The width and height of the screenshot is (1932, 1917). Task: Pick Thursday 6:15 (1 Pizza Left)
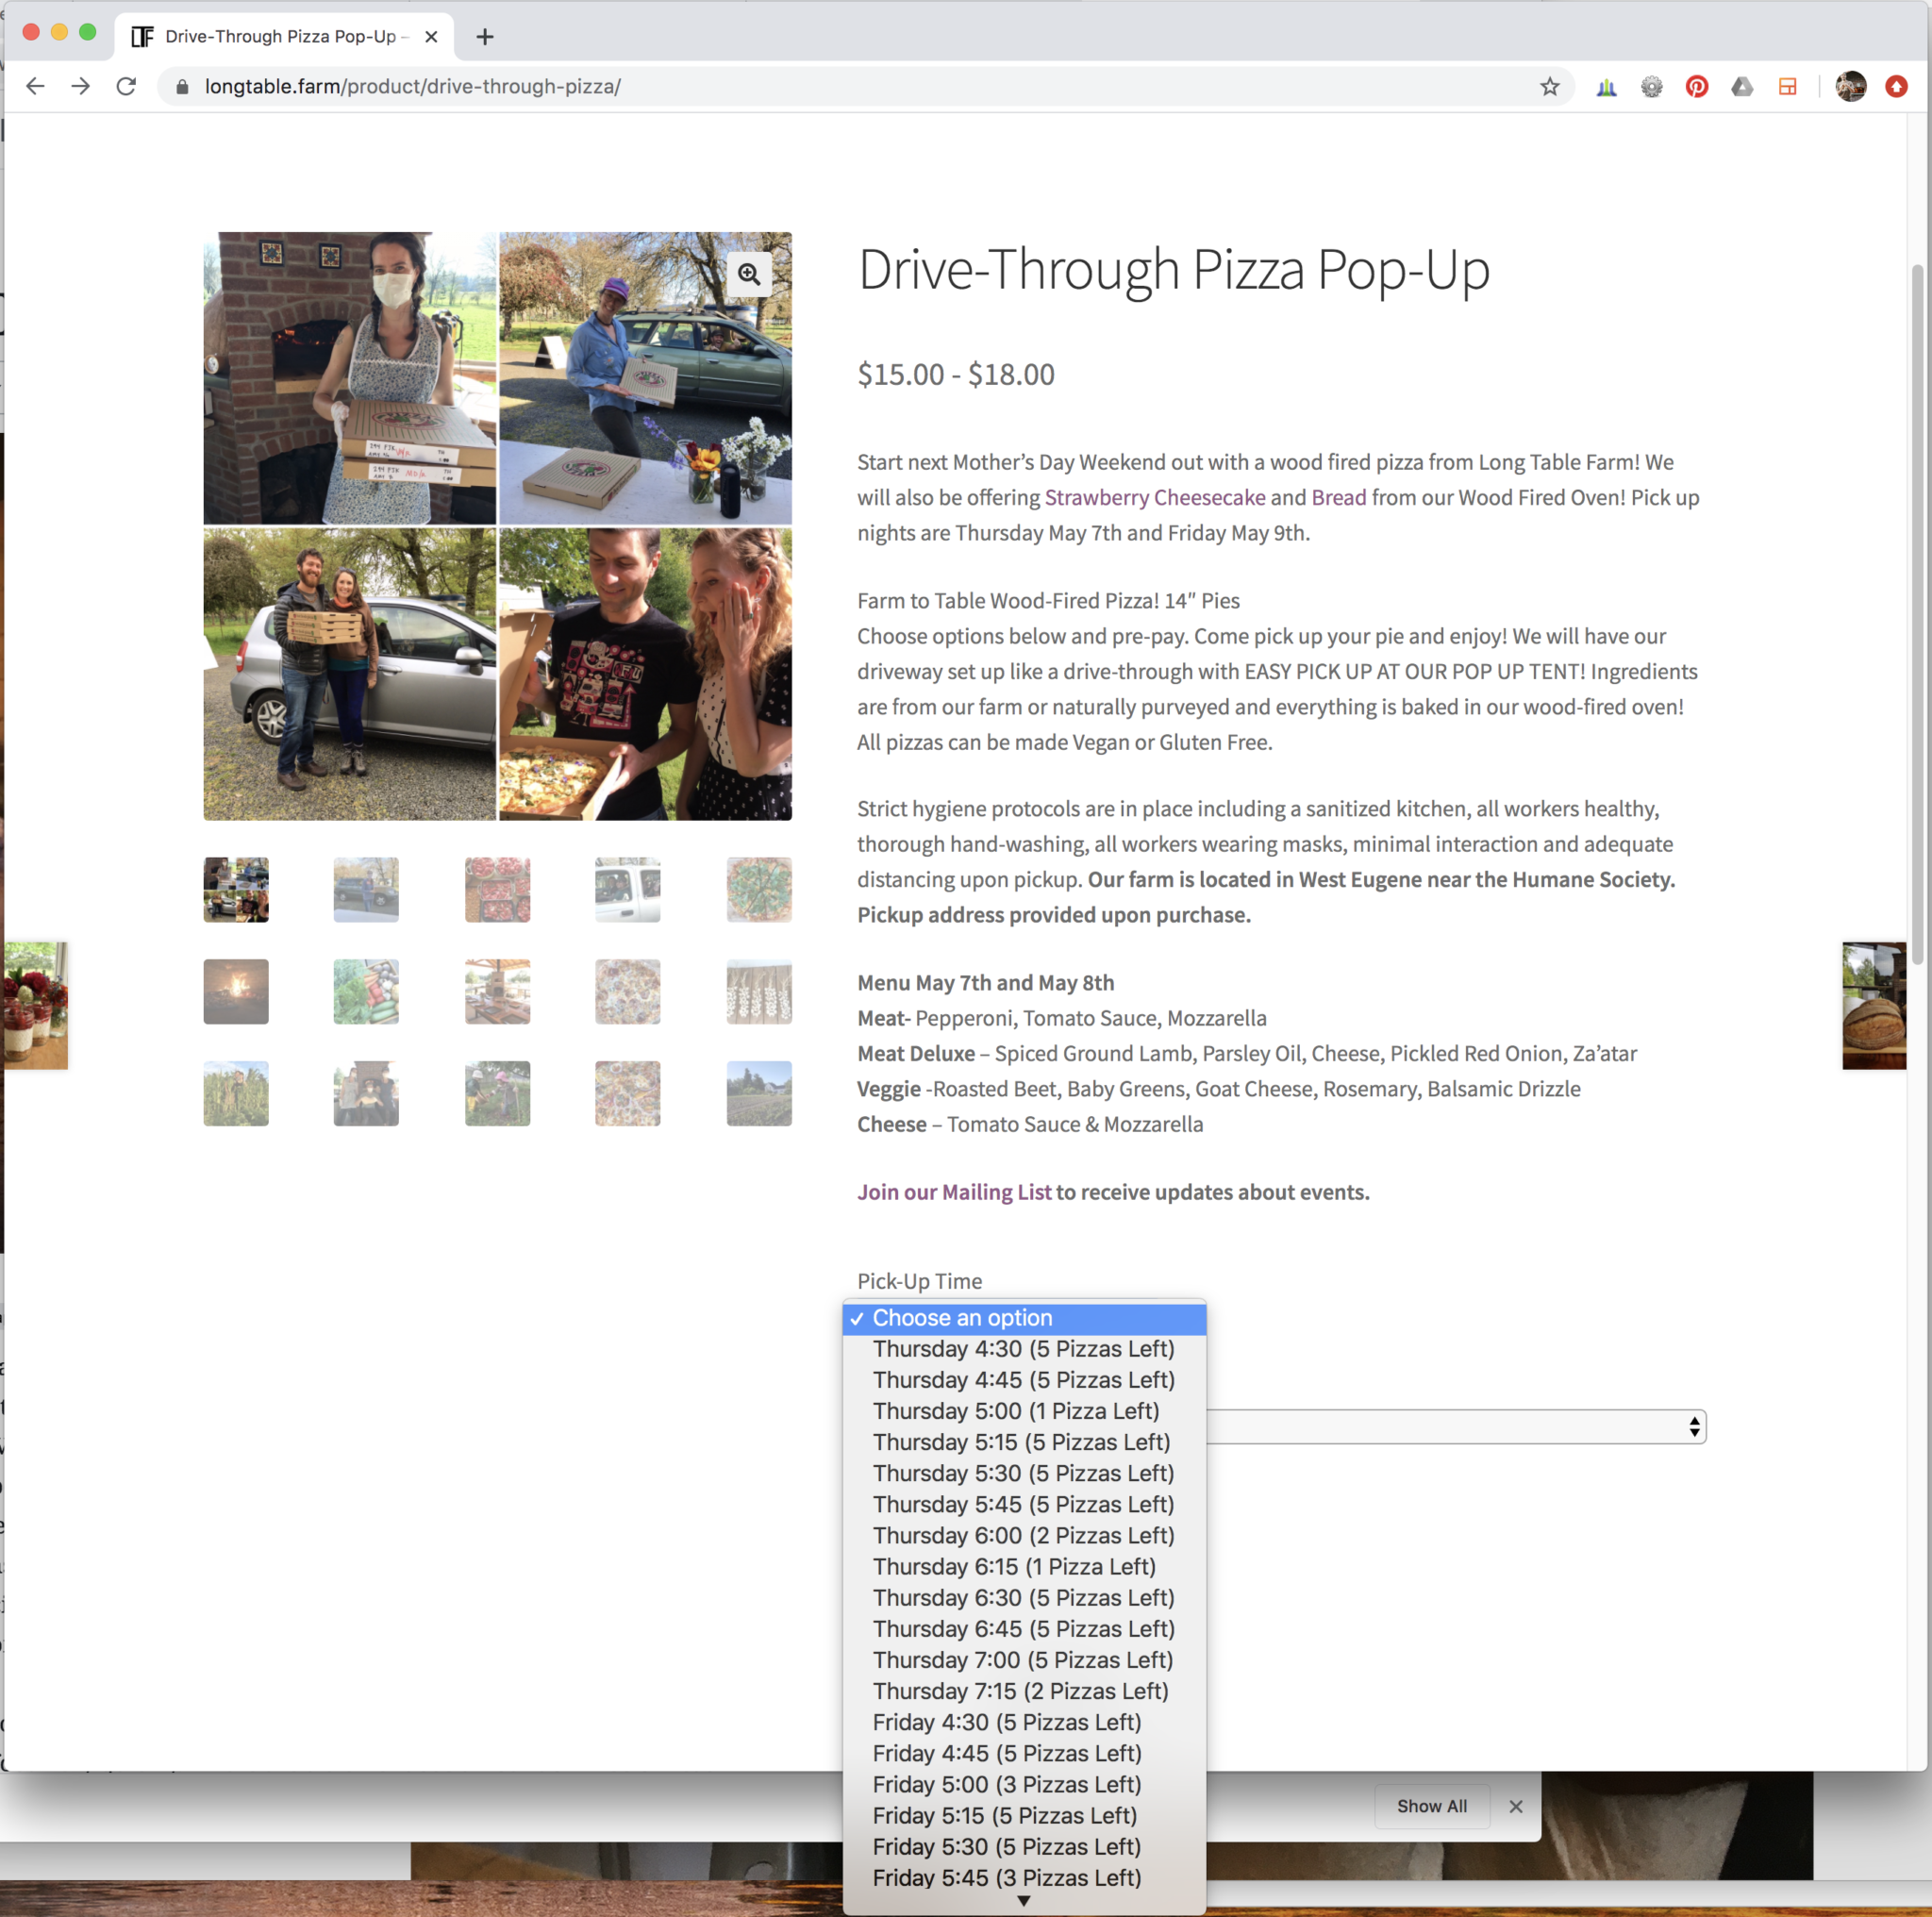1024,1567
